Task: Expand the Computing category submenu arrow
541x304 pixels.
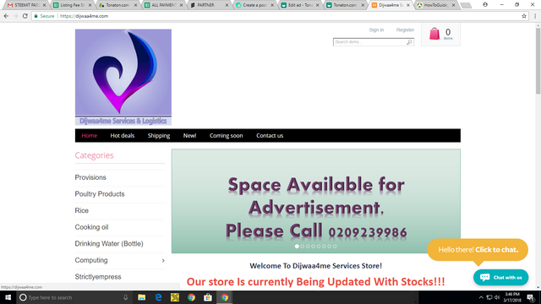Action: (x=163, y=261)
